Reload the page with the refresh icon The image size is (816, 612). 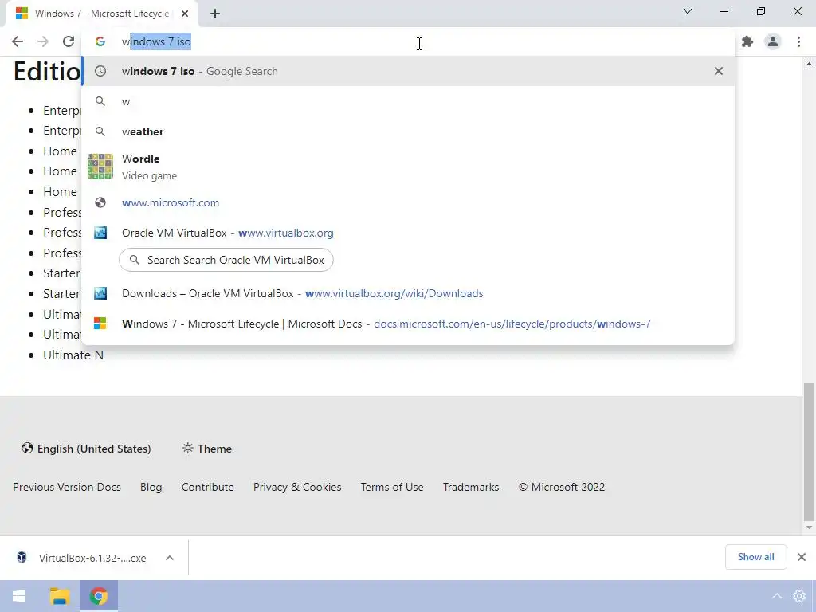(69, 41)
